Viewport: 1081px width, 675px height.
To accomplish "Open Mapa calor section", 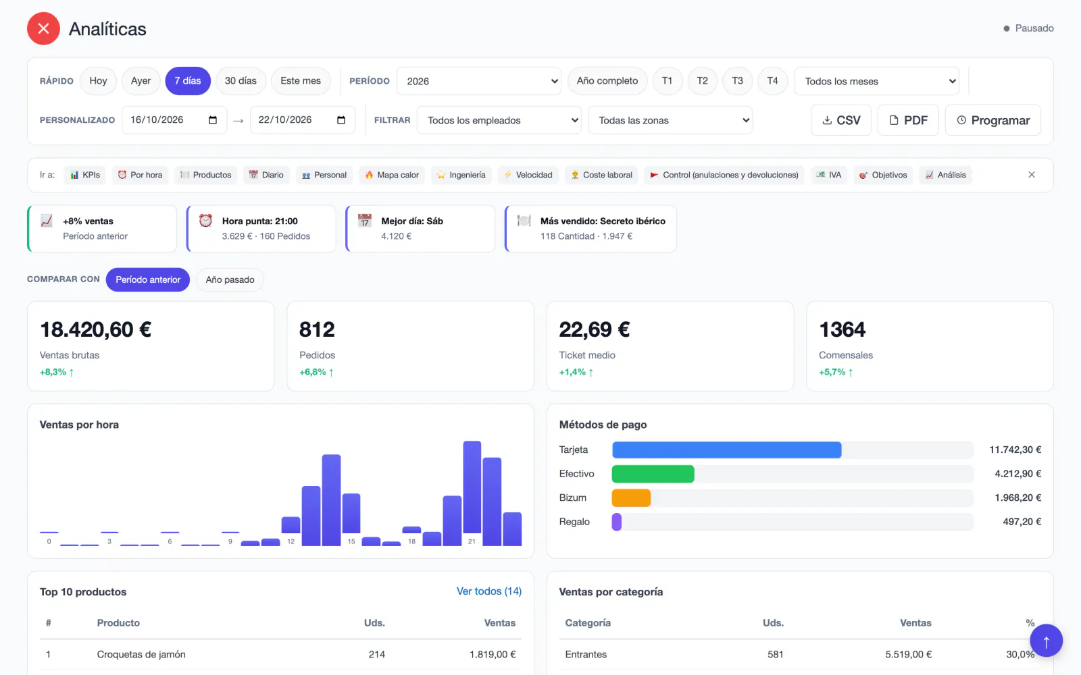I will pyautogui.click(x=392, y=175).
